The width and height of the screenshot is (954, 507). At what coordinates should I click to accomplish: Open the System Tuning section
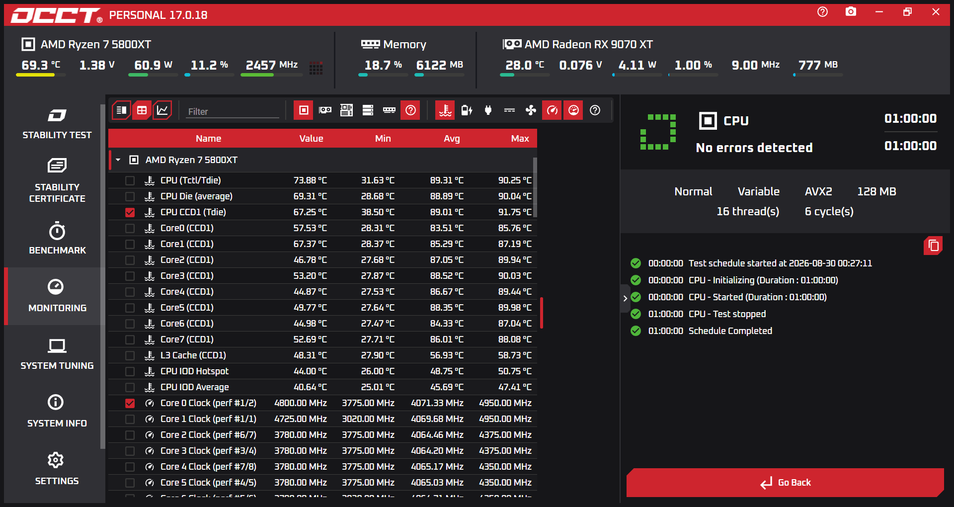57,354
